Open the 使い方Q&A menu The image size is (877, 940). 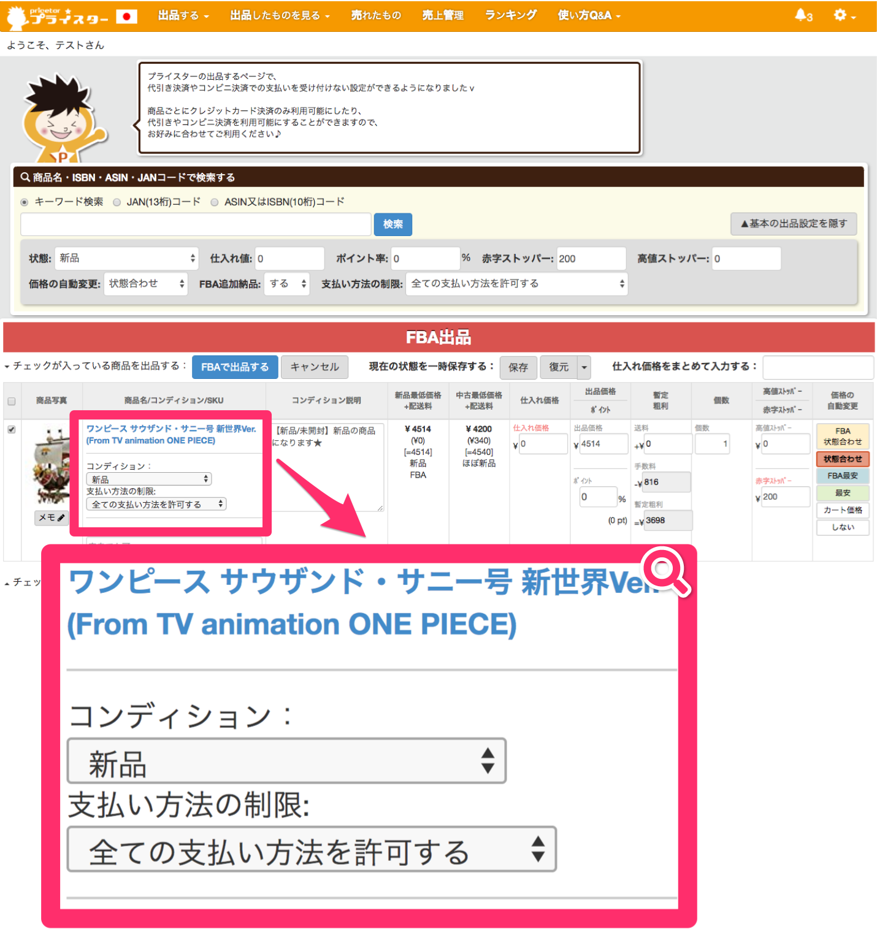pyautogui.click(x=589, y=15)
